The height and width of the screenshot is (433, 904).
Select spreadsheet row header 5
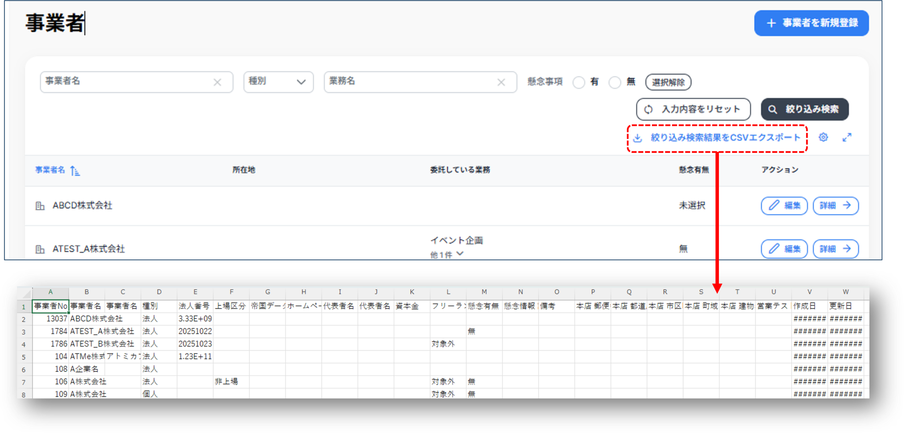tap(24, 357)
